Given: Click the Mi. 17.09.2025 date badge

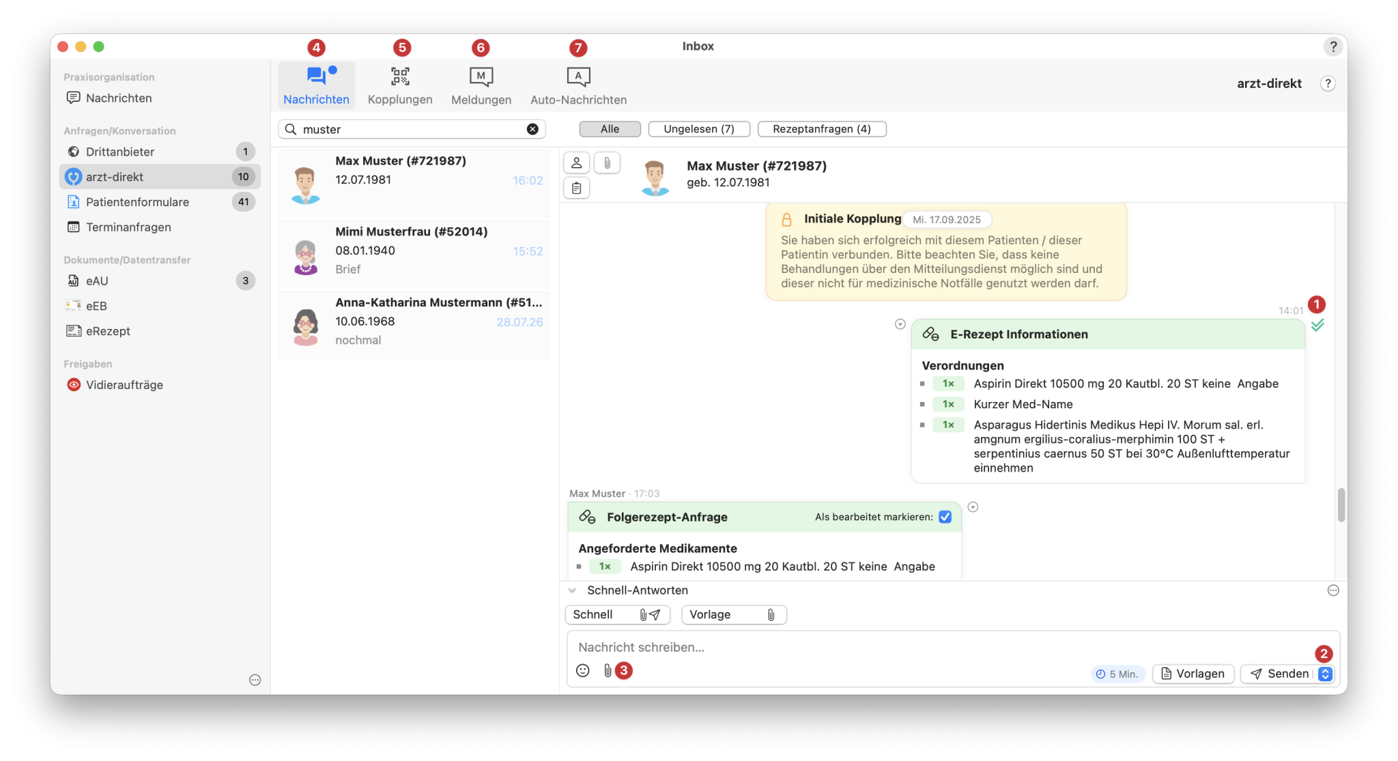Looking at the screenshot, I should tap(947, 220).
